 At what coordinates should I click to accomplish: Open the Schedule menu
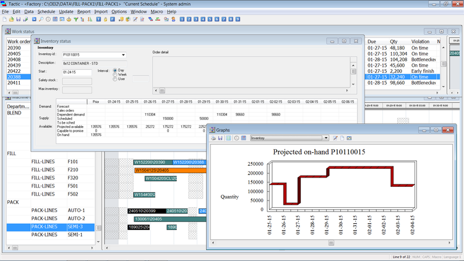(x=46, y=12)
